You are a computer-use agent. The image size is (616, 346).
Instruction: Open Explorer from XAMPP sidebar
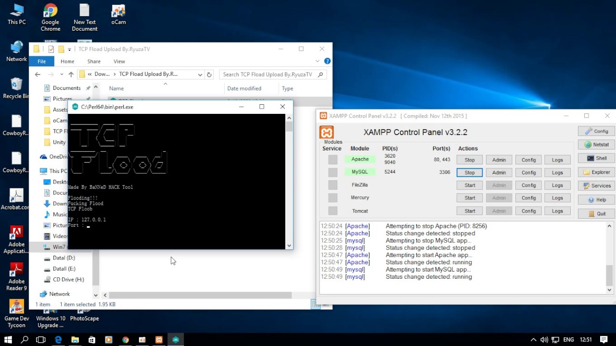(596, 172)
